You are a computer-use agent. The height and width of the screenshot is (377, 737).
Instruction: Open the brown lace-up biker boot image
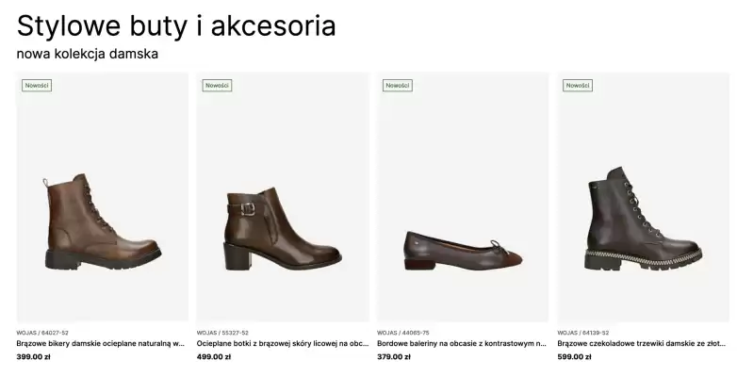103,197
